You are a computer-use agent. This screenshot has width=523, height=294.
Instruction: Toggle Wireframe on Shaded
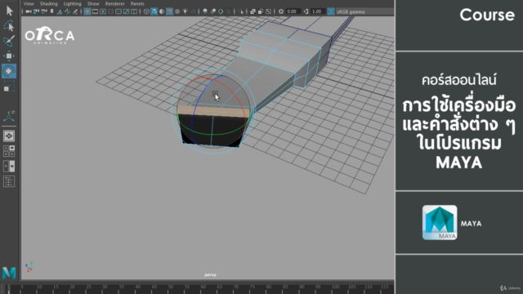pyautogui.click(x=169, y=11)
